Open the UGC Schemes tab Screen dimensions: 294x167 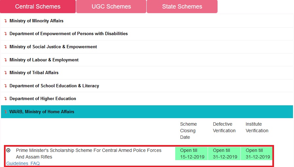tap(111, 7)
